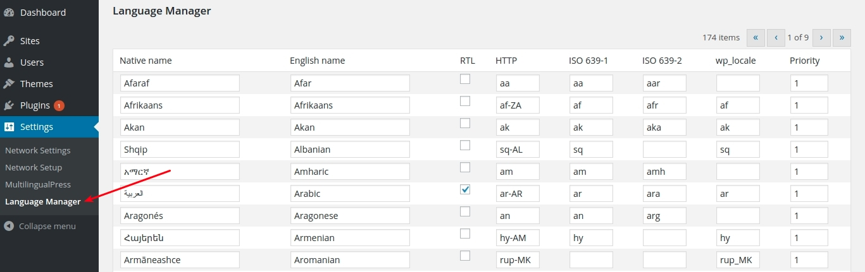Enable RTL for Aragonese
The height and width of the screenshot is (272, 865).
click(465, 211)
